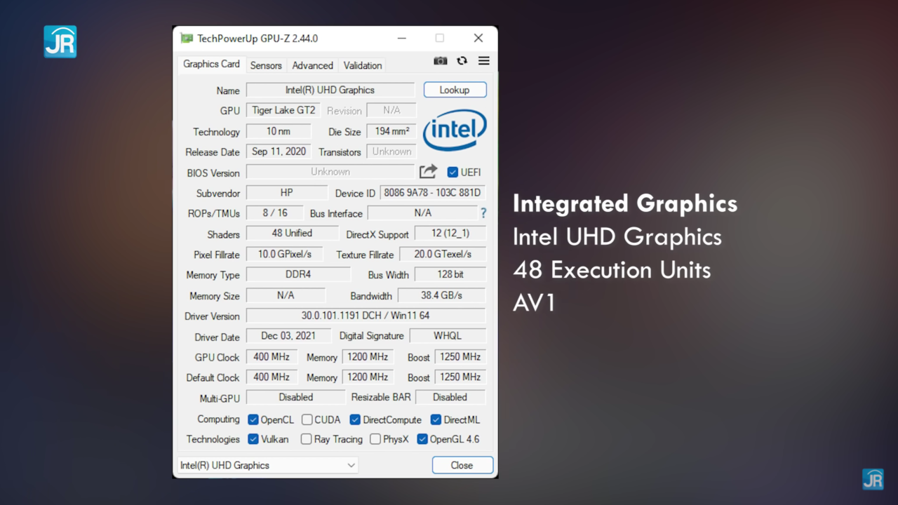Enable the Ray Tracing checkbox

(x=307, y=439)
